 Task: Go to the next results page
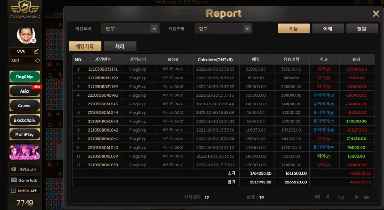tap(357, 197)
